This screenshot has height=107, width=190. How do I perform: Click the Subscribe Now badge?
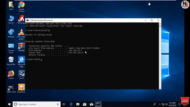tap(185, 101)
